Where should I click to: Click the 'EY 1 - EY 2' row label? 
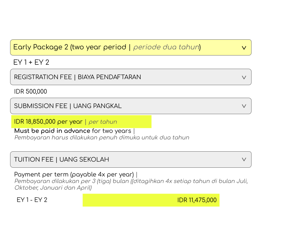point(32,200)
